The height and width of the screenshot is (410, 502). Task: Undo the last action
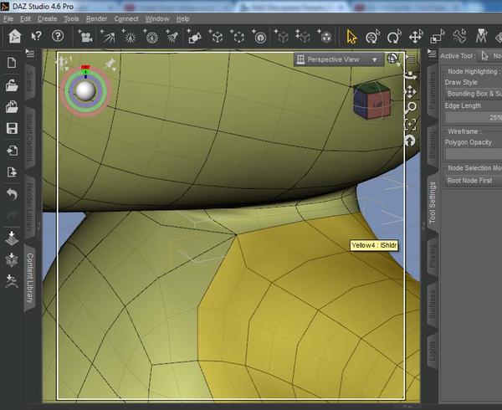click(12, 194)
